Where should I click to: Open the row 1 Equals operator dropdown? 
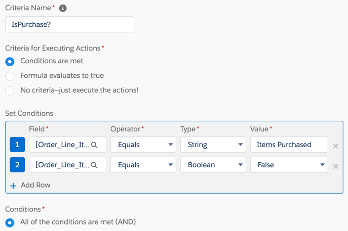pyautogui.click(x=143, y=145)
